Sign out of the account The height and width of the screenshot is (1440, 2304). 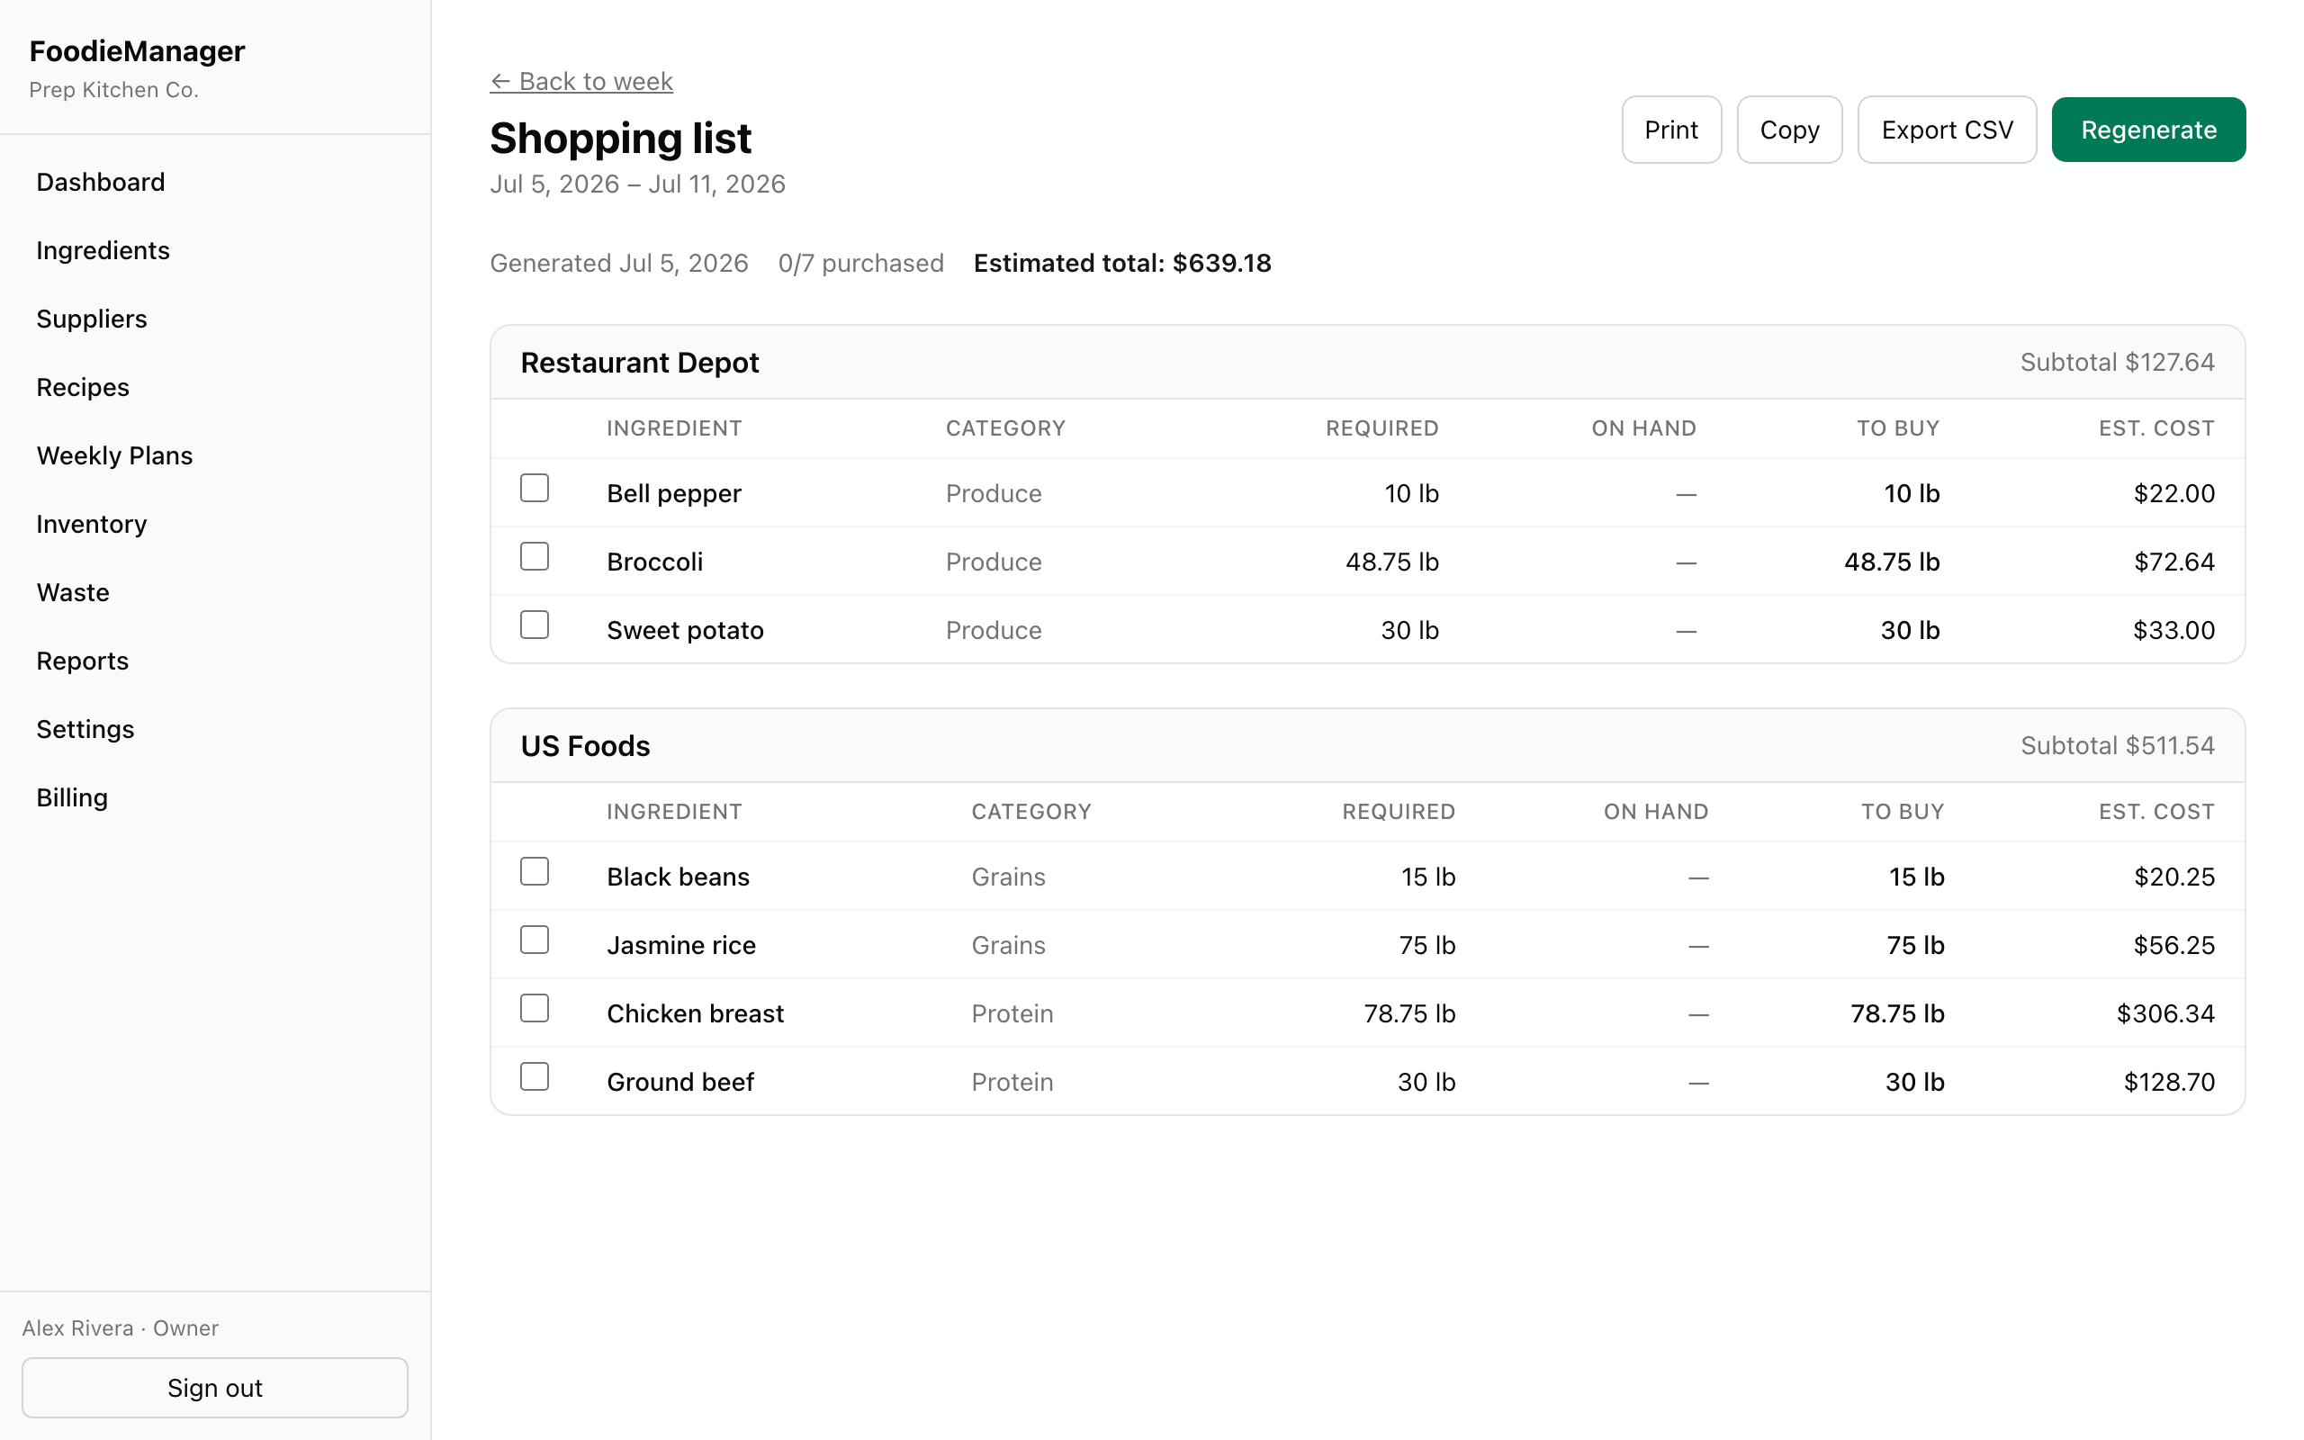click(x=215, y=1388)
